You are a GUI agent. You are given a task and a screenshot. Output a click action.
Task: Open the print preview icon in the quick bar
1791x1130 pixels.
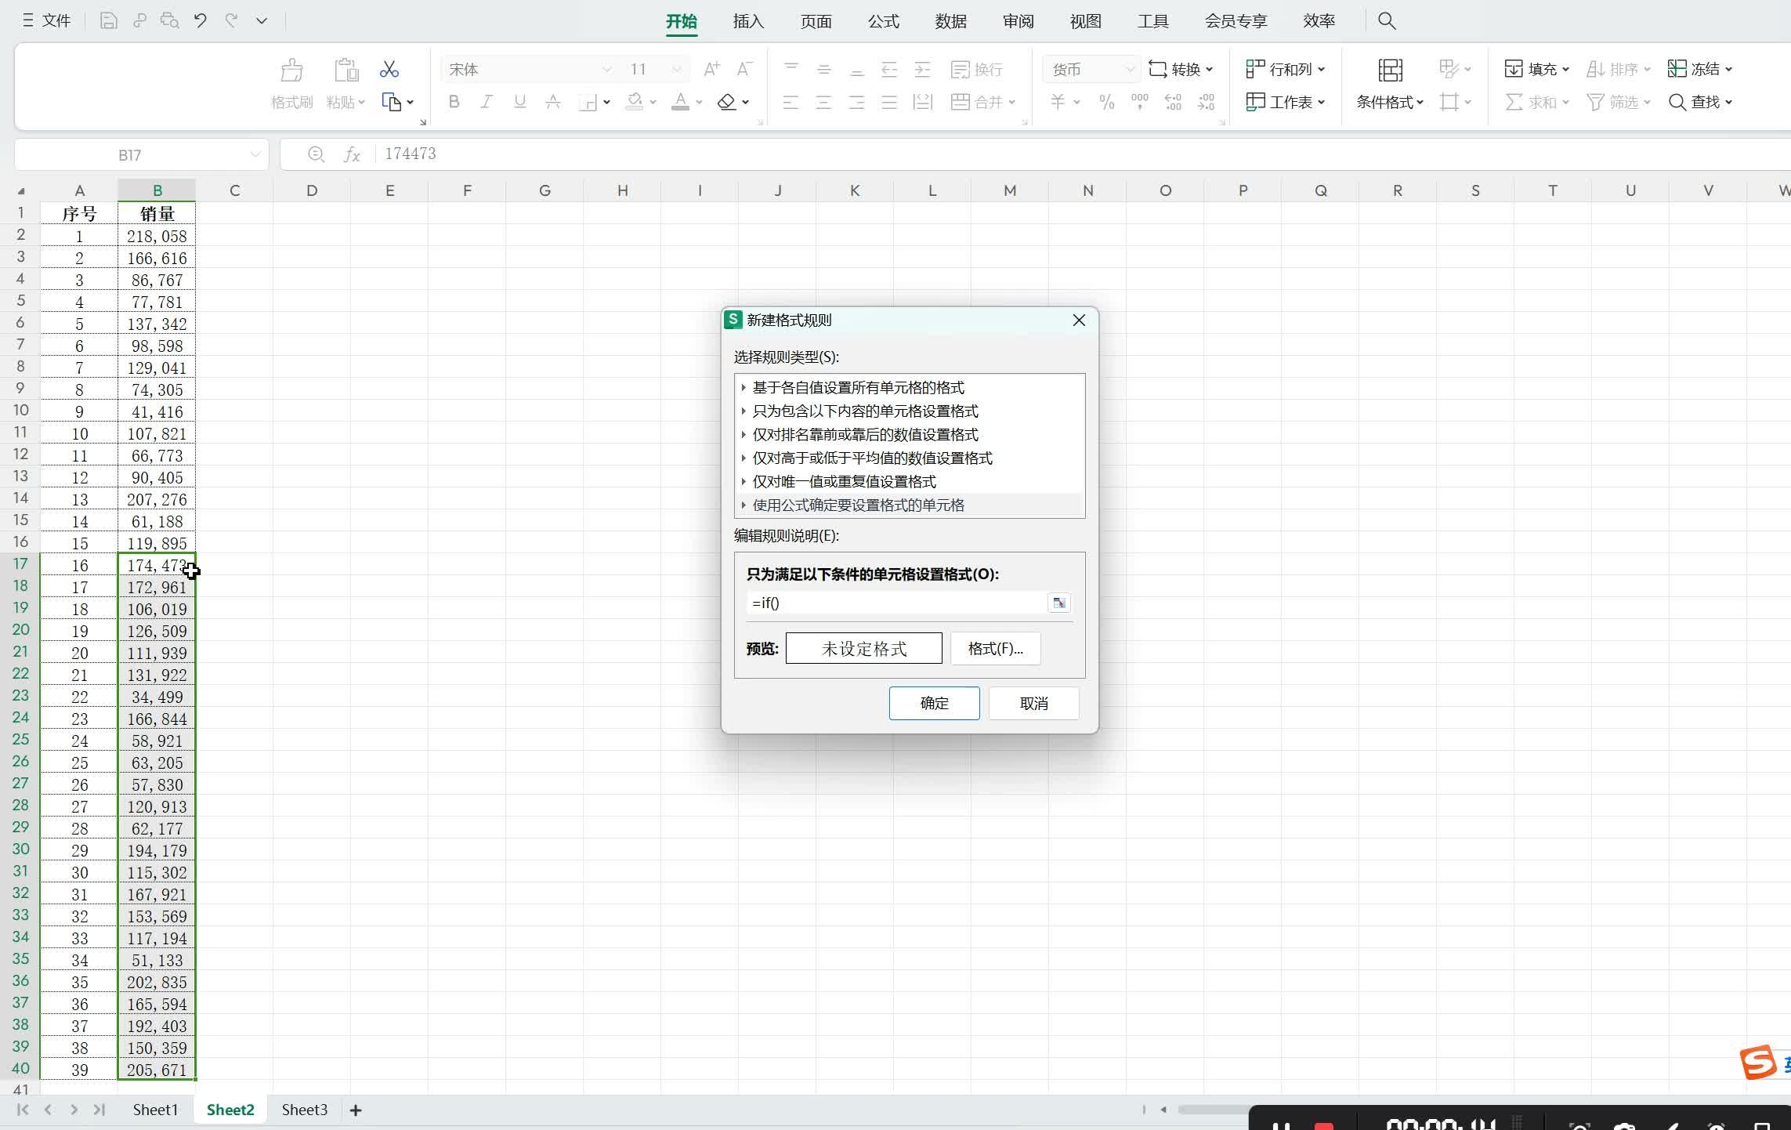click(x=170, y=21)
